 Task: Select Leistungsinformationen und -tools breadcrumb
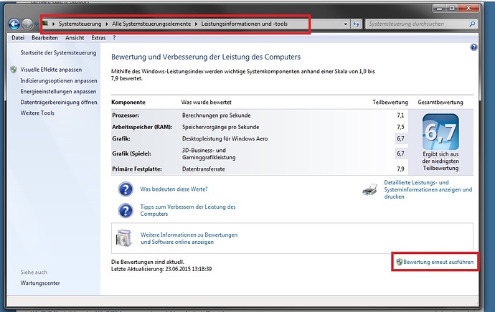[x=245, y=24]
